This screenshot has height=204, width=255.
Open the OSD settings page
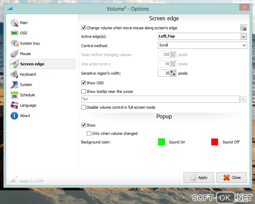(x=23, y=33)
